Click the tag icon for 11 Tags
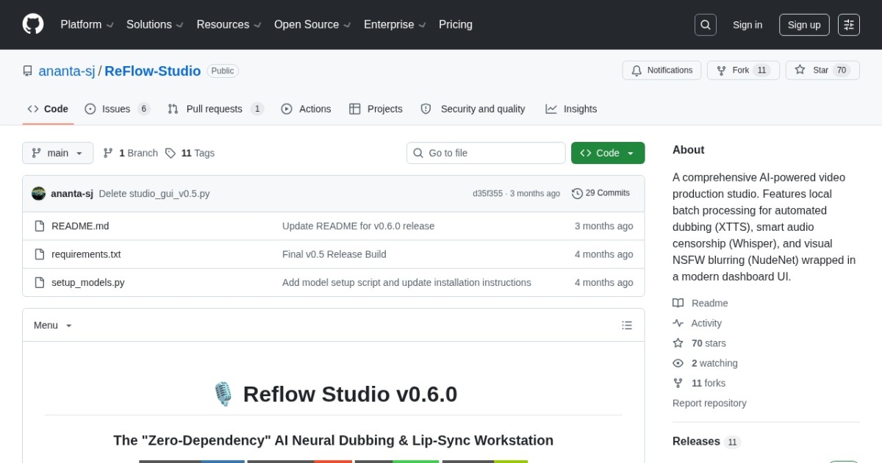882x463 pixels. (171, 153)
